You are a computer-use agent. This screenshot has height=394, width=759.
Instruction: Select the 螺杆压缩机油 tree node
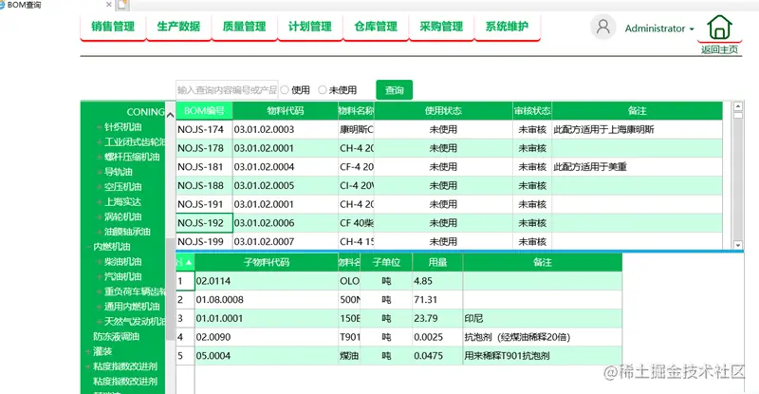pyautogui.click(x=132, y=157)
